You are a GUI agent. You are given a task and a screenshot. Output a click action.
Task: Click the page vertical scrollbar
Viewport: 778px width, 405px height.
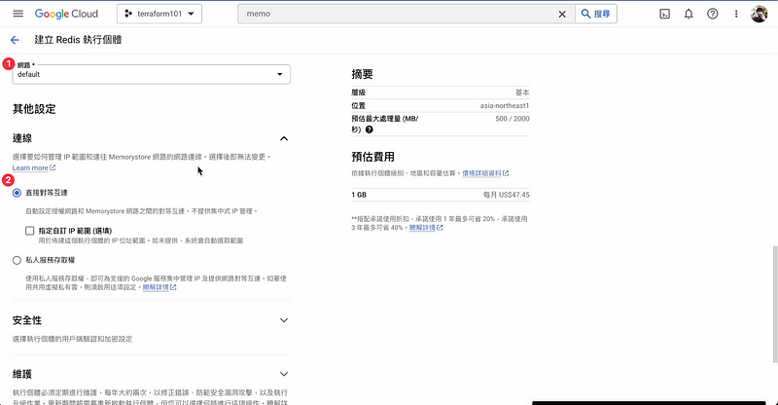pyautogui.click(x=774, y=303)
